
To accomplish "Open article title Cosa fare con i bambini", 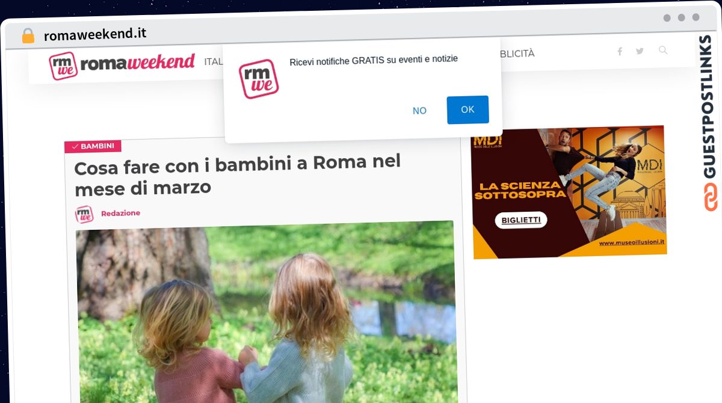I will (x=237, y=175).
